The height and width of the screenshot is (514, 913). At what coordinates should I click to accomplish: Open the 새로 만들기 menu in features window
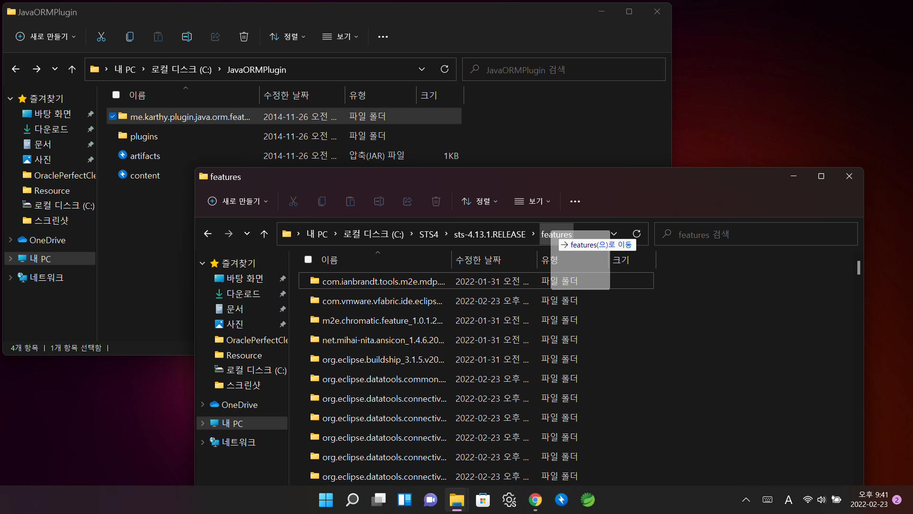[x=238, y=201]
